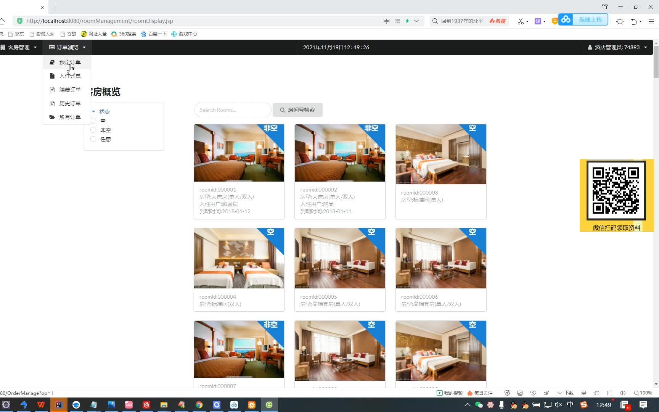Screen dimensions: 659x412
Task: Click the 拖拽上传 cloud upload button
Action: pos(583,19)
